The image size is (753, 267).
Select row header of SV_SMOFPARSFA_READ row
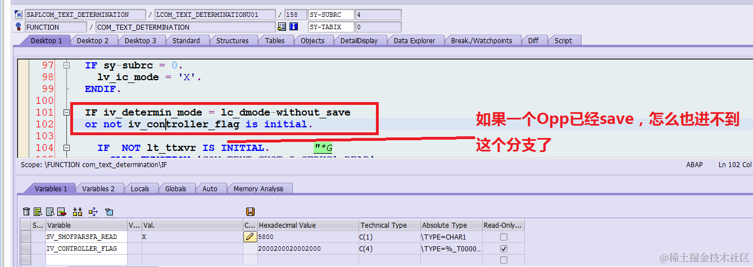coord(26,237)
